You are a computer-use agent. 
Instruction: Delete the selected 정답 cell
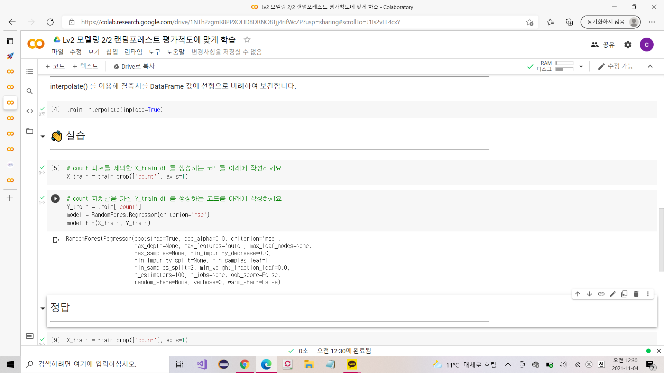(x=636, y=294)
